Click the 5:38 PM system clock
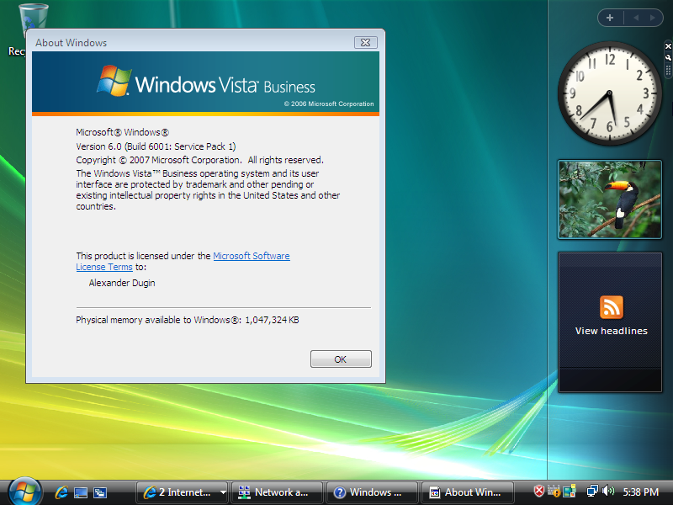The width and height of the screenshot is (673, 505). click(x=641, y=492)
